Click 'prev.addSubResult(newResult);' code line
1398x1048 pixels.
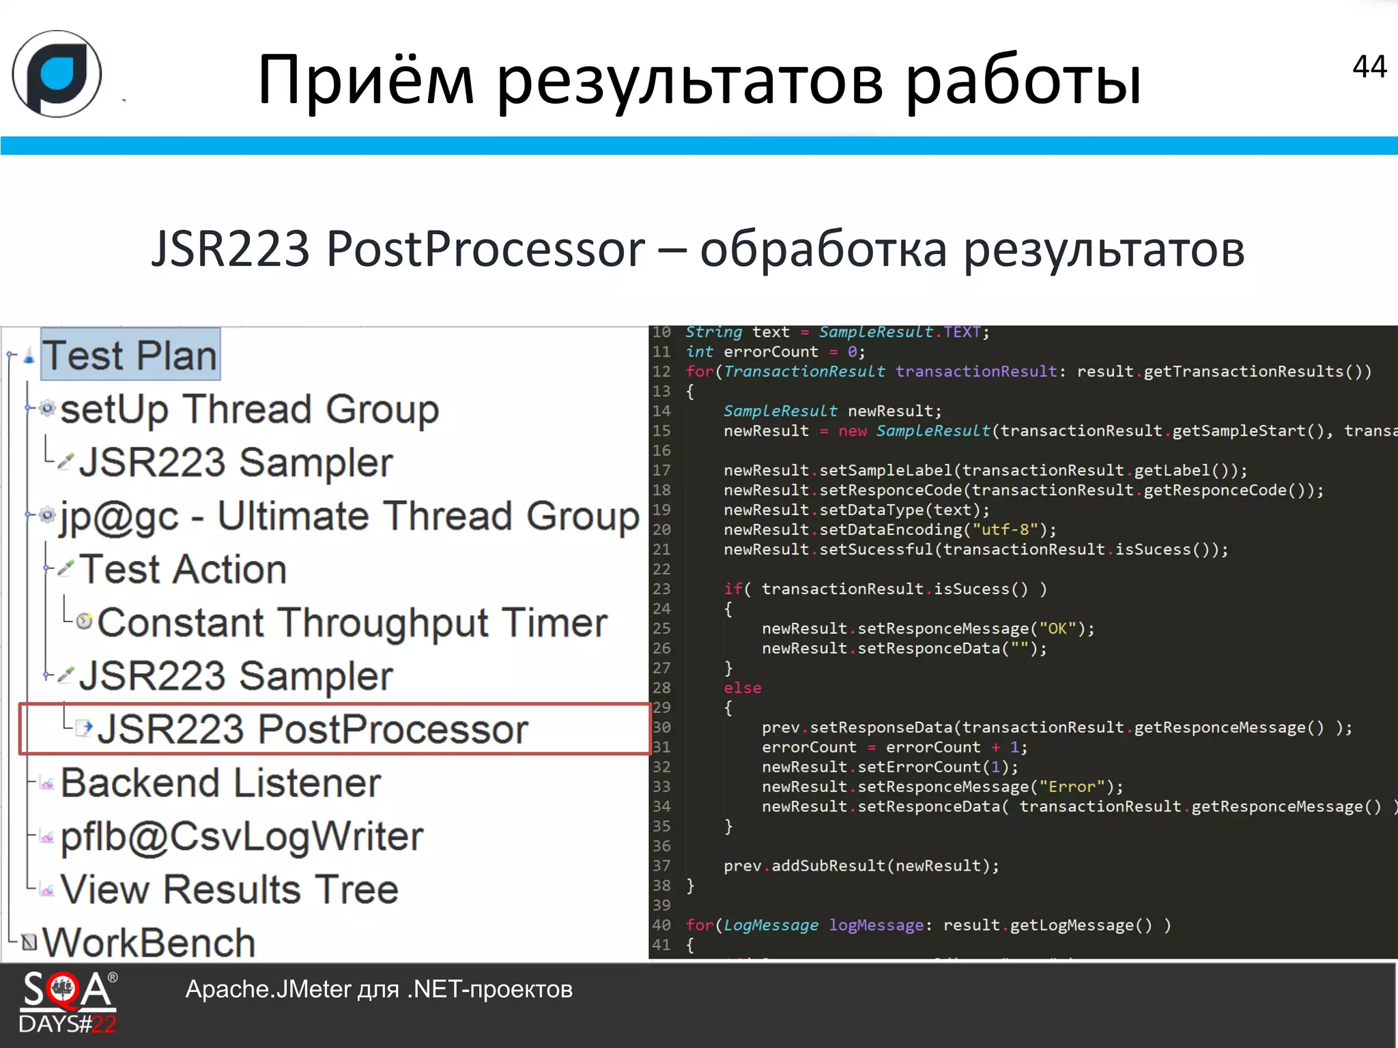(x=861, y=866)
